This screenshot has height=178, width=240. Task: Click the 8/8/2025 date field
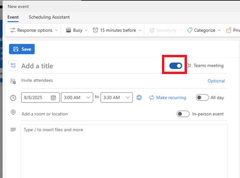pos(40,98)
